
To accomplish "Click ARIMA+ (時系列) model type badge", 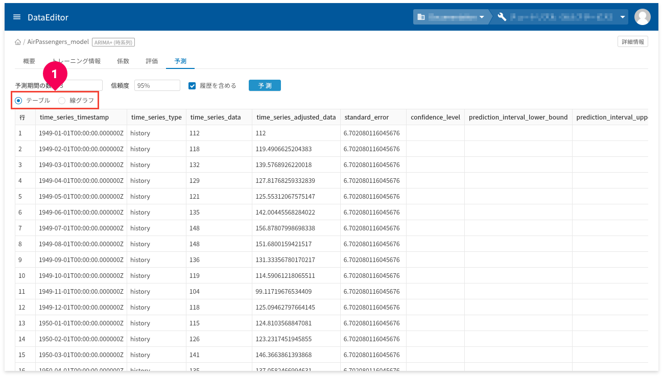I will [113, 42].
